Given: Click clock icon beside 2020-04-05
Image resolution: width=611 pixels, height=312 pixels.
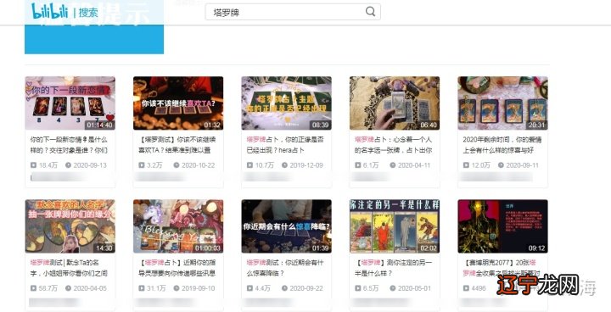Looking at the screenshot, I should 68,288.
